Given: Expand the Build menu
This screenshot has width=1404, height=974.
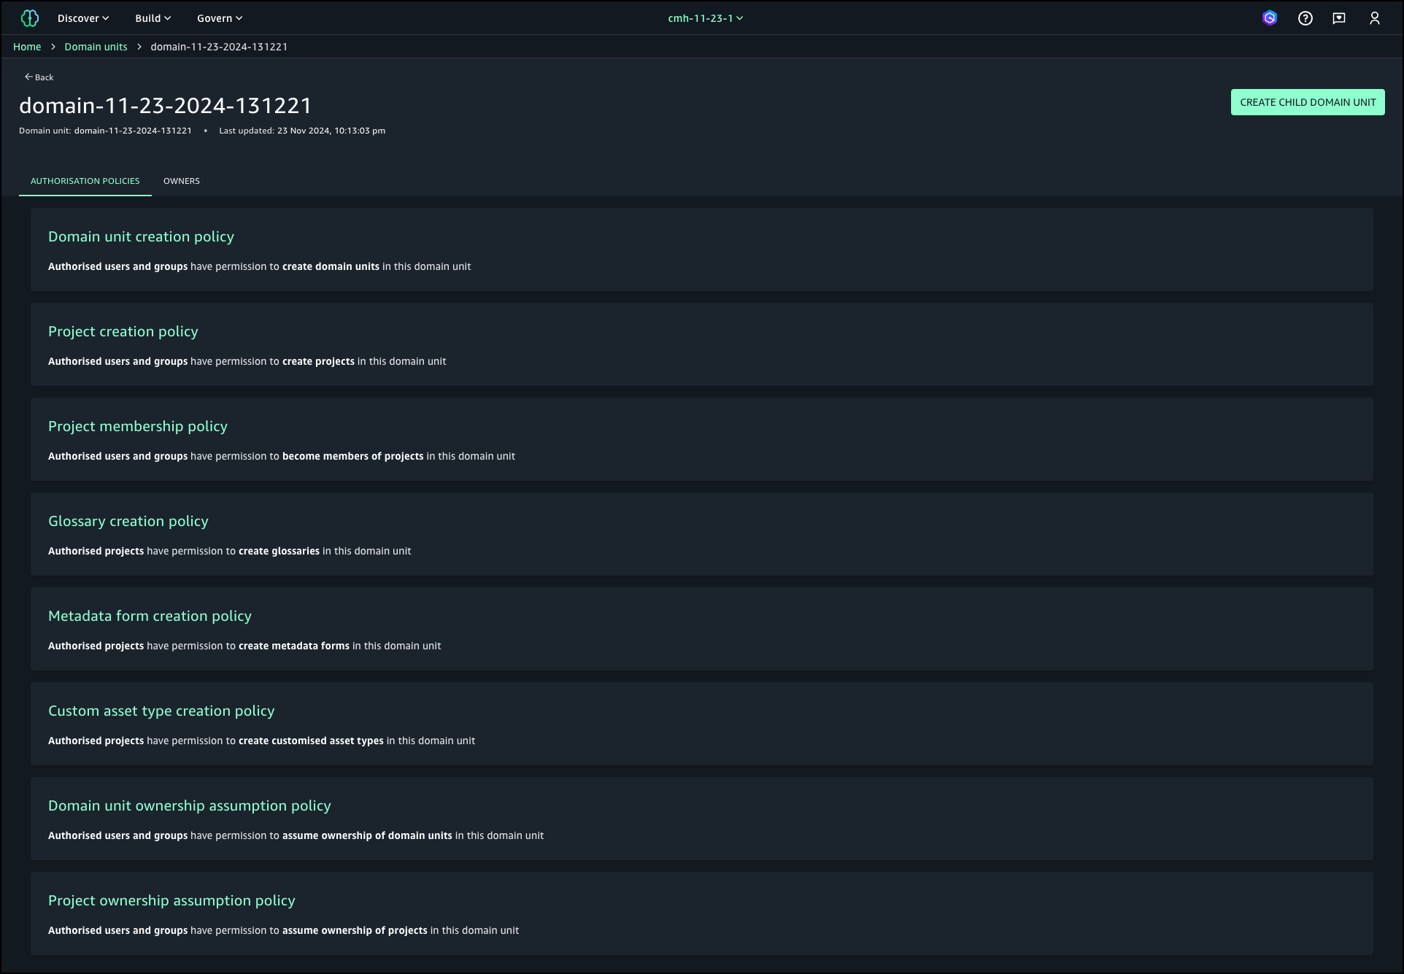Looking at the screenshot, I should (153, 18).
